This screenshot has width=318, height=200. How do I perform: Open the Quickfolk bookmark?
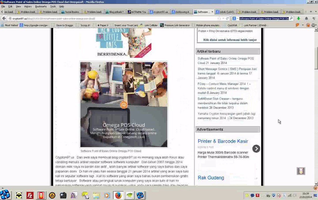pos(231,25)
